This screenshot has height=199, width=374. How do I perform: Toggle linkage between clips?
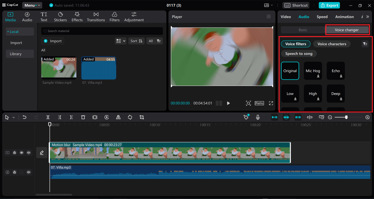tap(298, 117)
